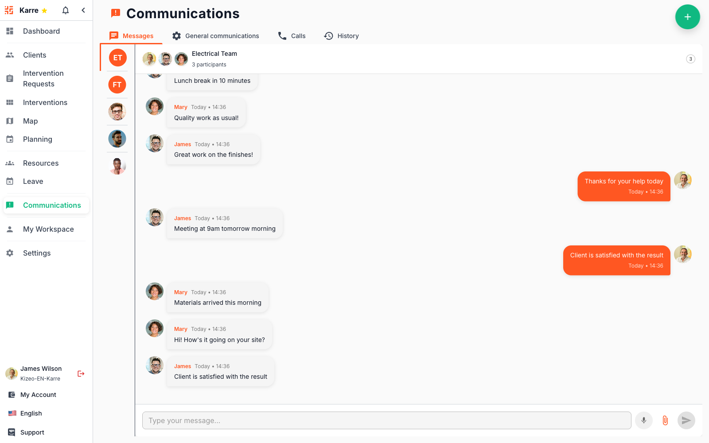Create new communication with the green plus button
This screenshot has width=709, height=443.
[687, 17]
